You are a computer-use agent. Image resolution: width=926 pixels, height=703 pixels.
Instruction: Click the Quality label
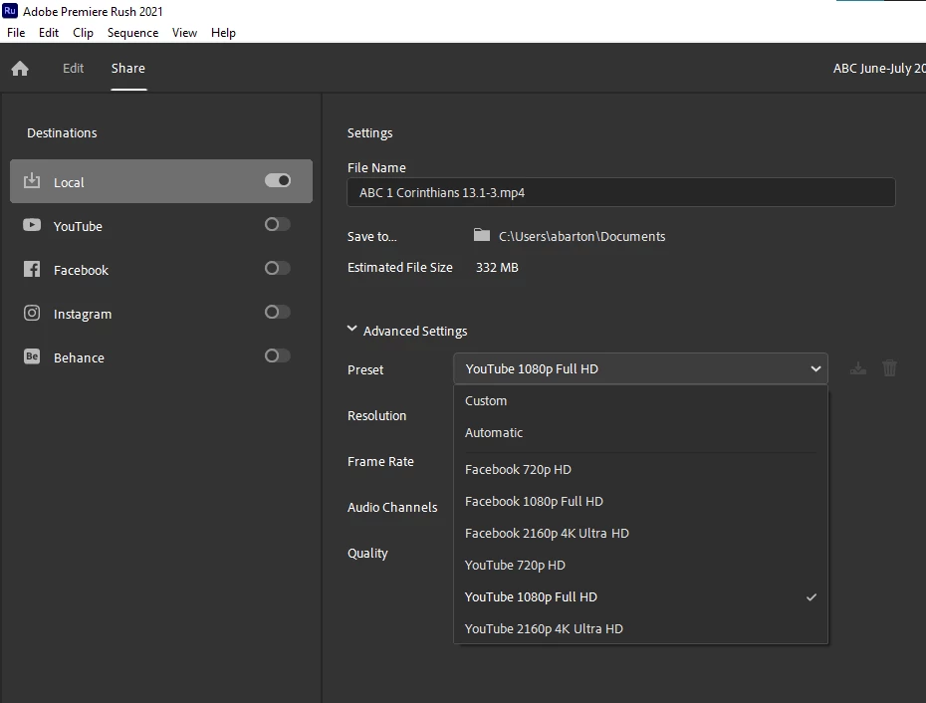pos(367,553)
